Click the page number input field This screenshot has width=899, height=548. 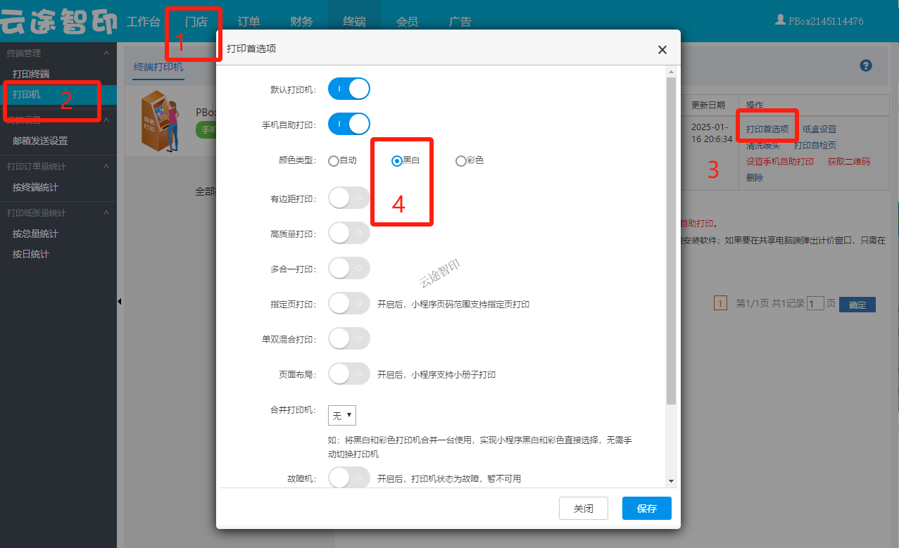(815, 304)
